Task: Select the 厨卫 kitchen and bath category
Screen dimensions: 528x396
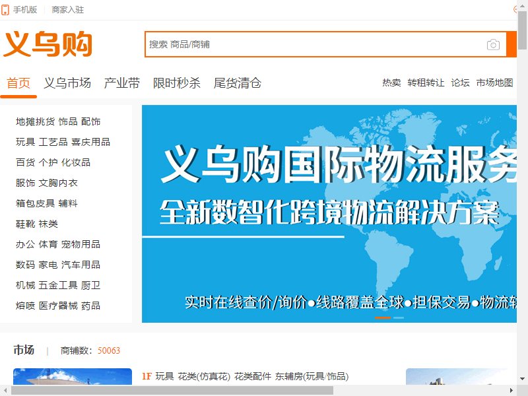Action: point(91,286)
